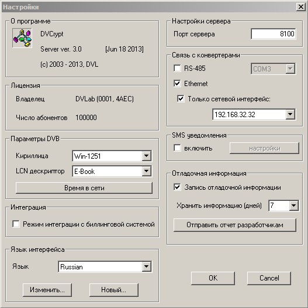Check 'Режим интеграции с биллинговой системой'
The image size is (308, 308).
tap(16, 224)
